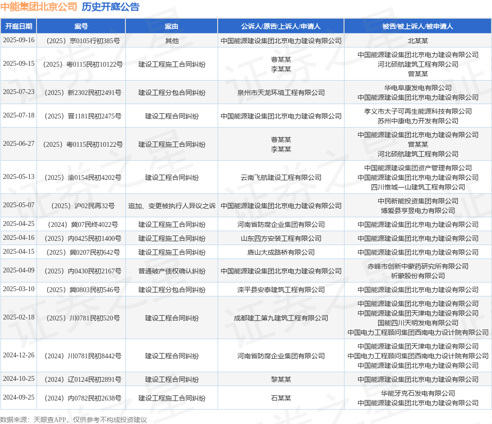Image resolution: width=492 pixels, height=424 pixels.
Task: Click case number (2024)冀07民终4022号
Action: pos(81,224)
